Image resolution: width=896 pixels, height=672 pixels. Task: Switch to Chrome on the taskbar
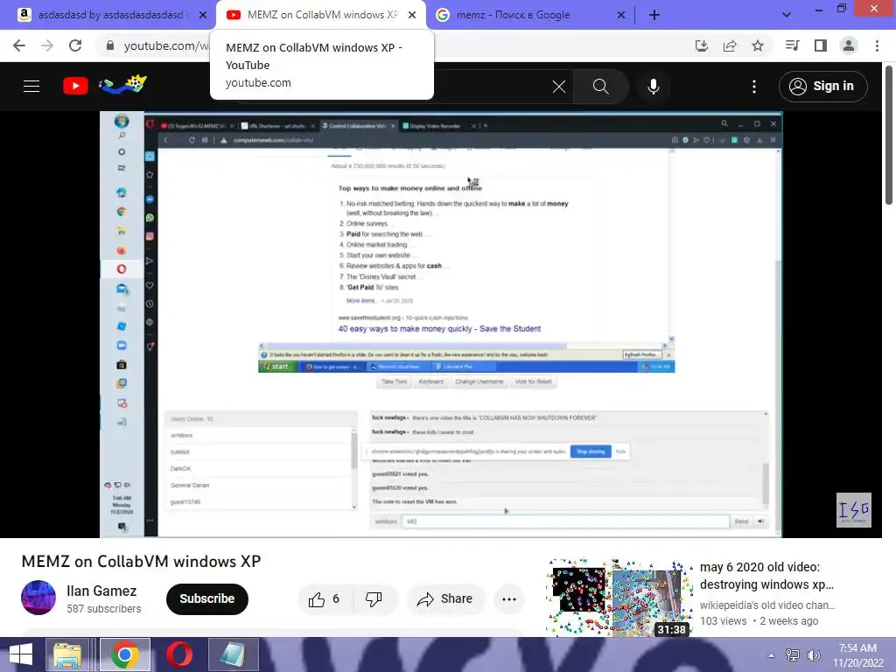coord(124,654)
